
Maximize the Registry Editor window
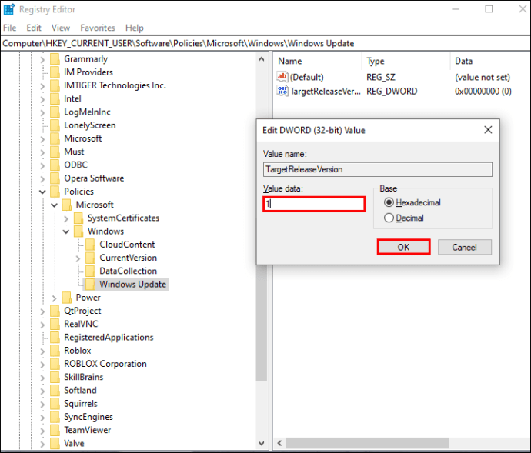[489, 9]
